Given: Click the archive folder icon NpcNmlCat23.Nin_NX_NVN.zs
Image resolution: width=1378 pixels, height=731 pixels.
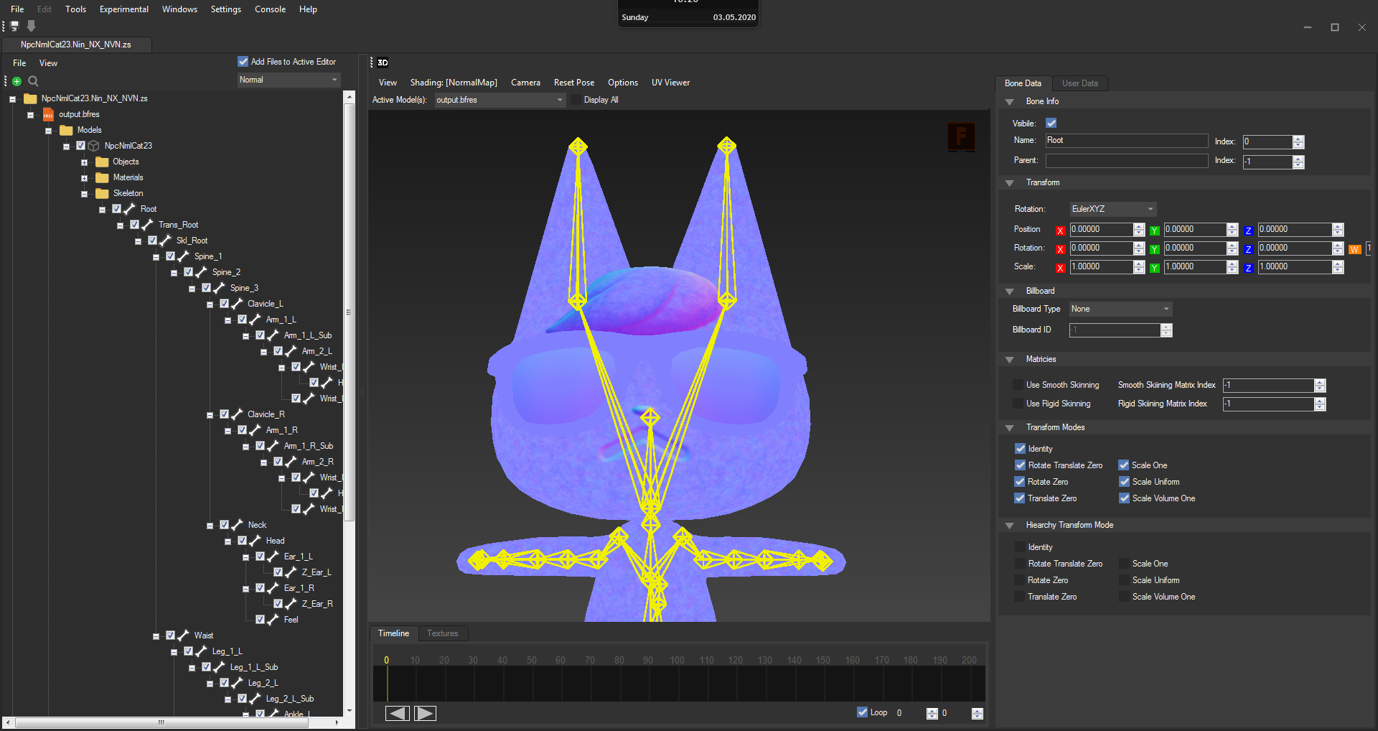Looking at the screenshot, I should [x=30, y=98].
